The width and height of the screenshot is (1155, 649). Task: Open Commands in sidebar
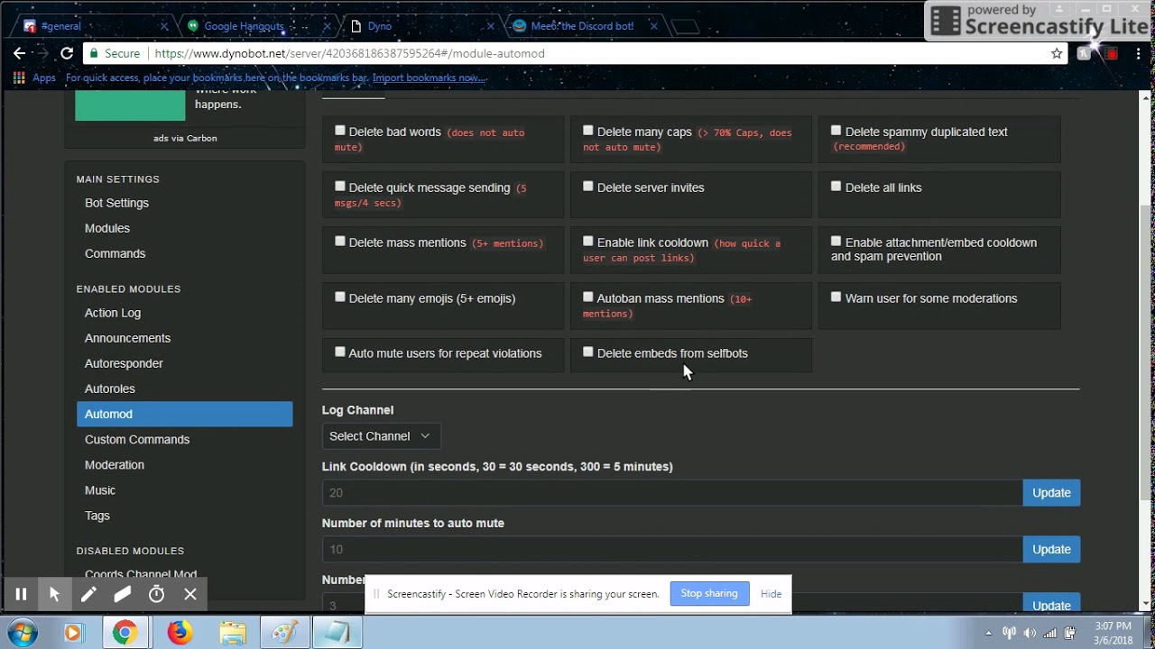[115, 253]
